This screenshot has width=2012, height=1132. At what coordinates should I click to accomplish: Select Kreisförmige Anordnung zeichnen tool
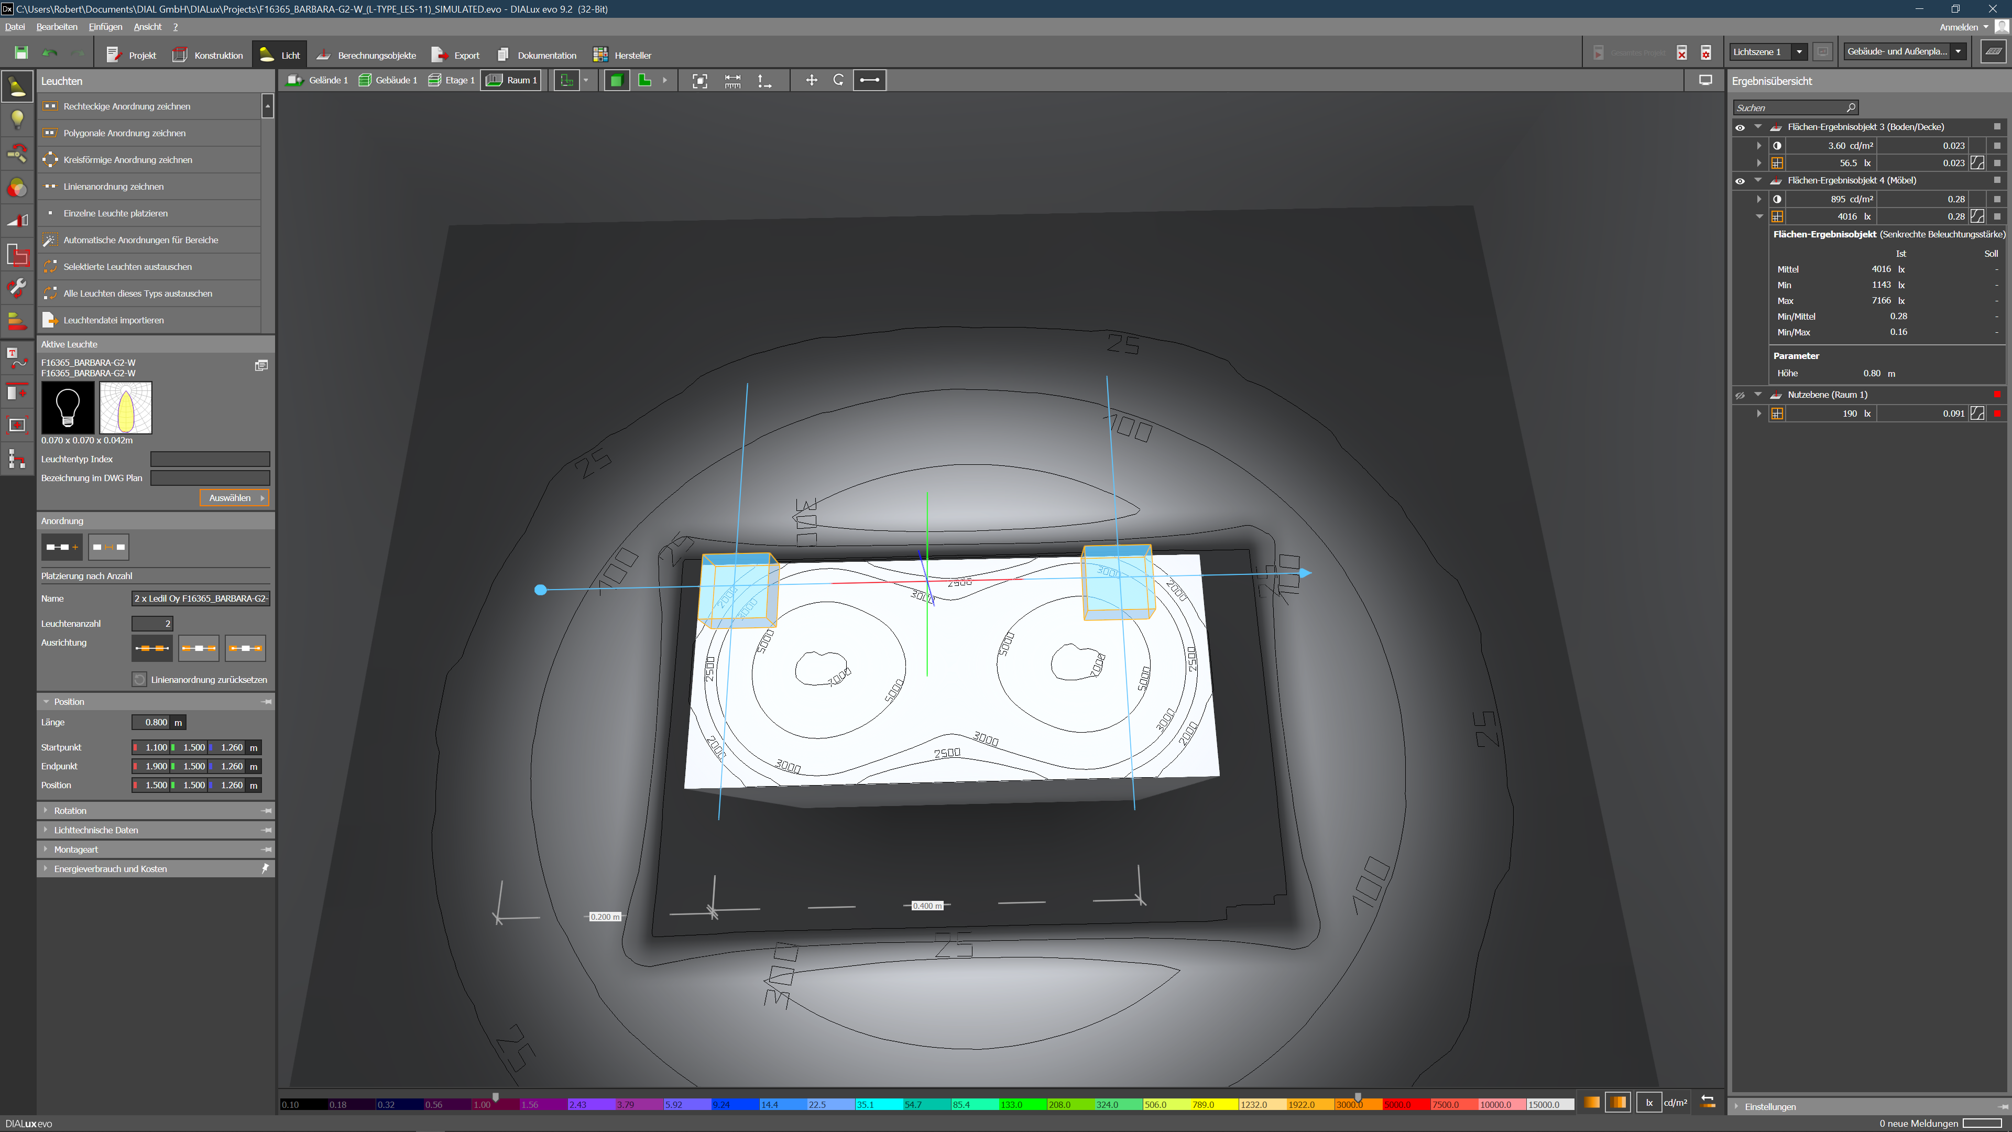point(127,159)
